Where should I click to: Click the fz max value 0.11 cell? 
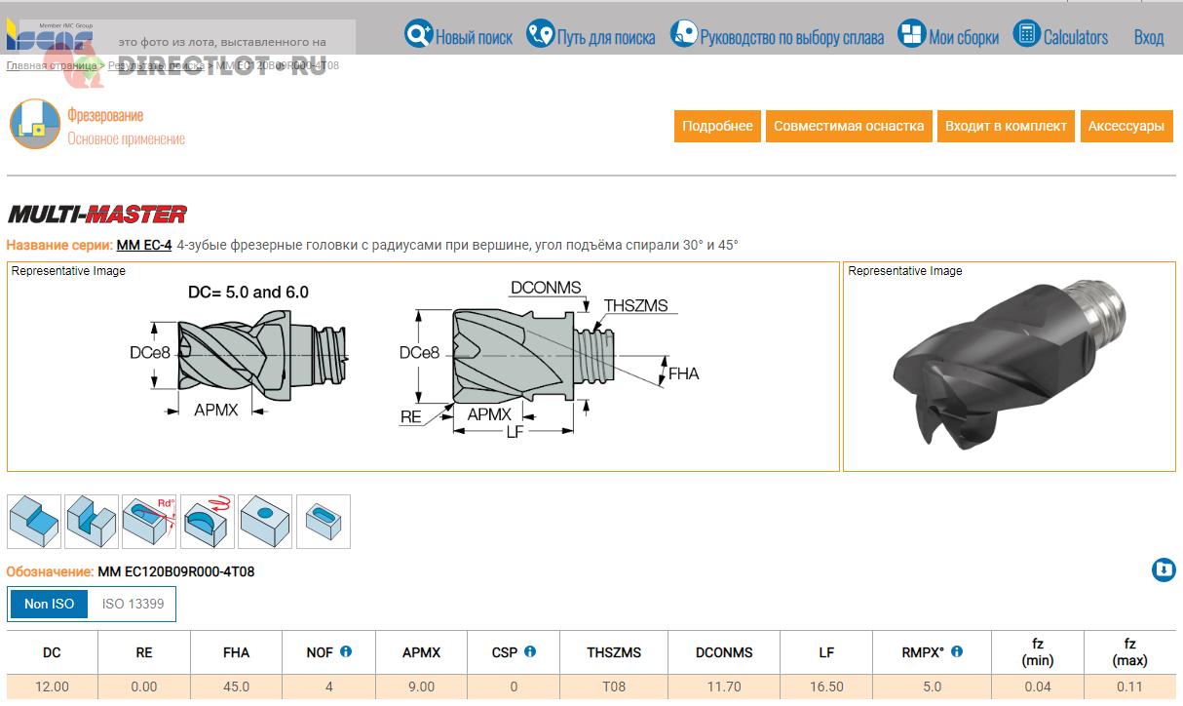tap(1130, 686)
